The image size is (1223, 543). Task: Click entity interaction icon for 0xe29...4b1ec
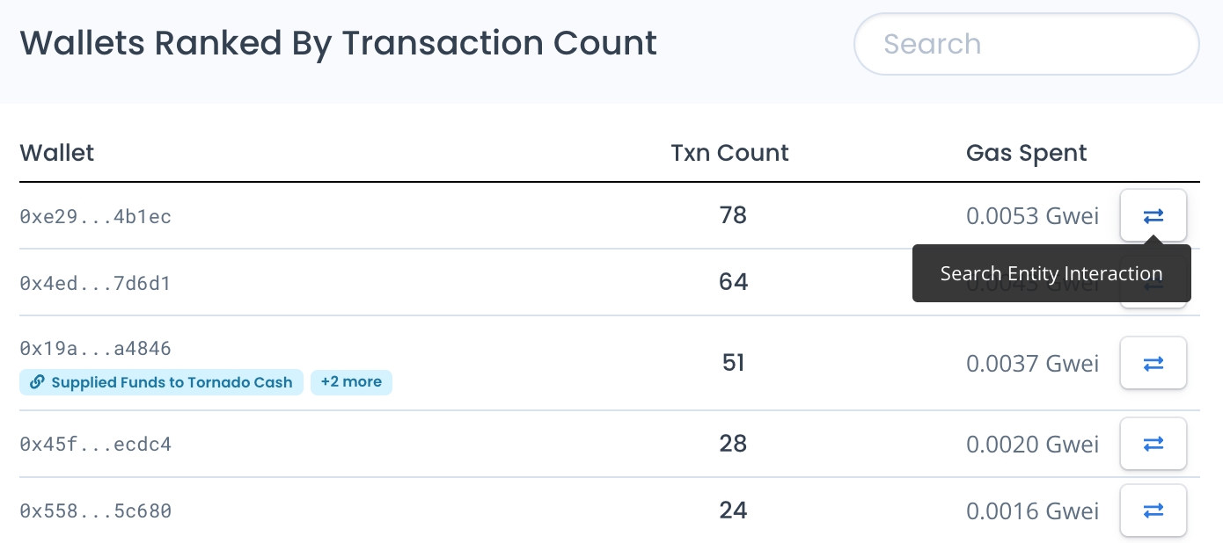(1153, 215)
